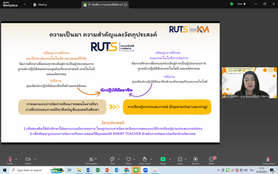The width and height of the screenshot is (278, 174).
Task: Switch to the Meeting tab
Action: 40,5
